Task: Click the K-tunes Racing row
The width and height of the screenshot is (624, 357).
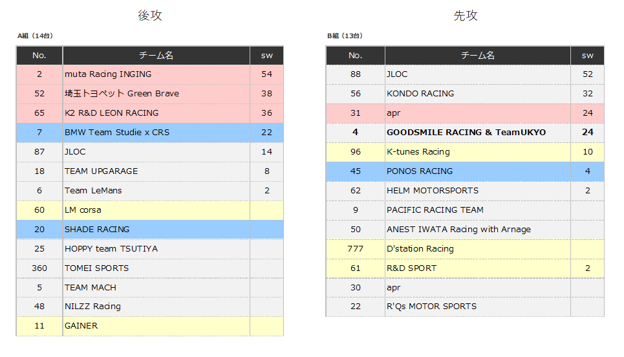Action: pos(418,152)
